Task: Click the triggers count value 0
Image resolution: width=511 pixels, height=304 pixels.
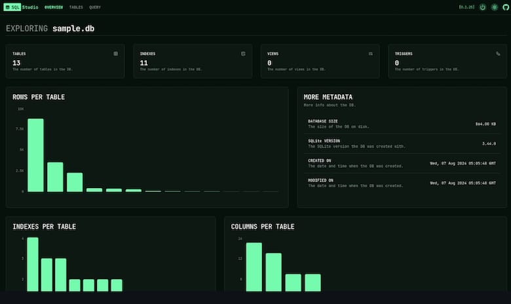Action: [396, 63]
